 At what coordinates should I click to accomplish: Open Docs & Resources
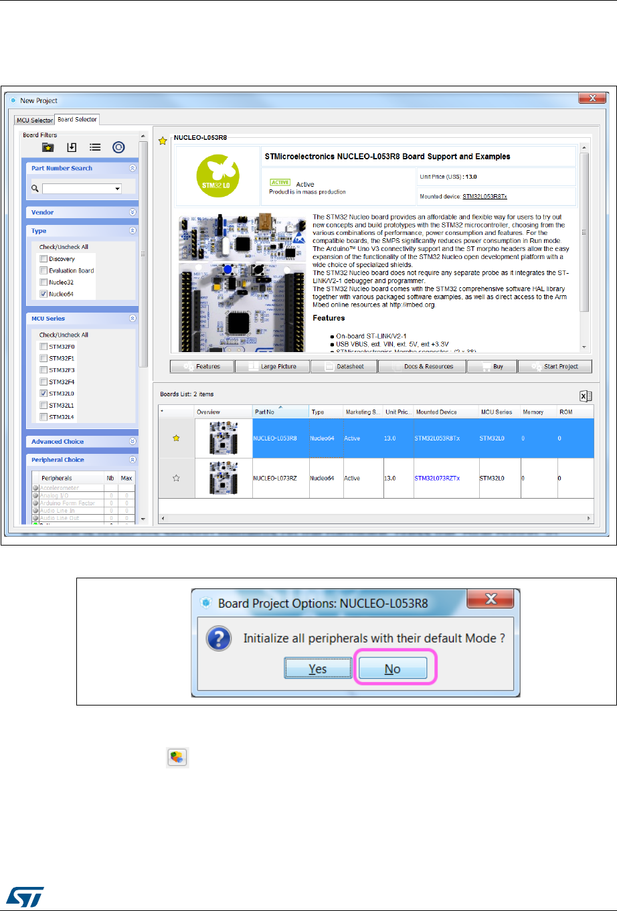pyautogui.click(x=422, y=366)
